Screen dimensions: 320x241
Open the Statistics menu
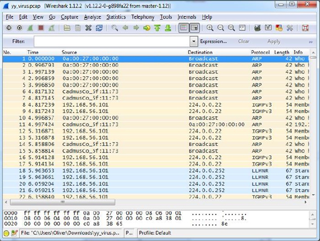(x=116, y=17)
